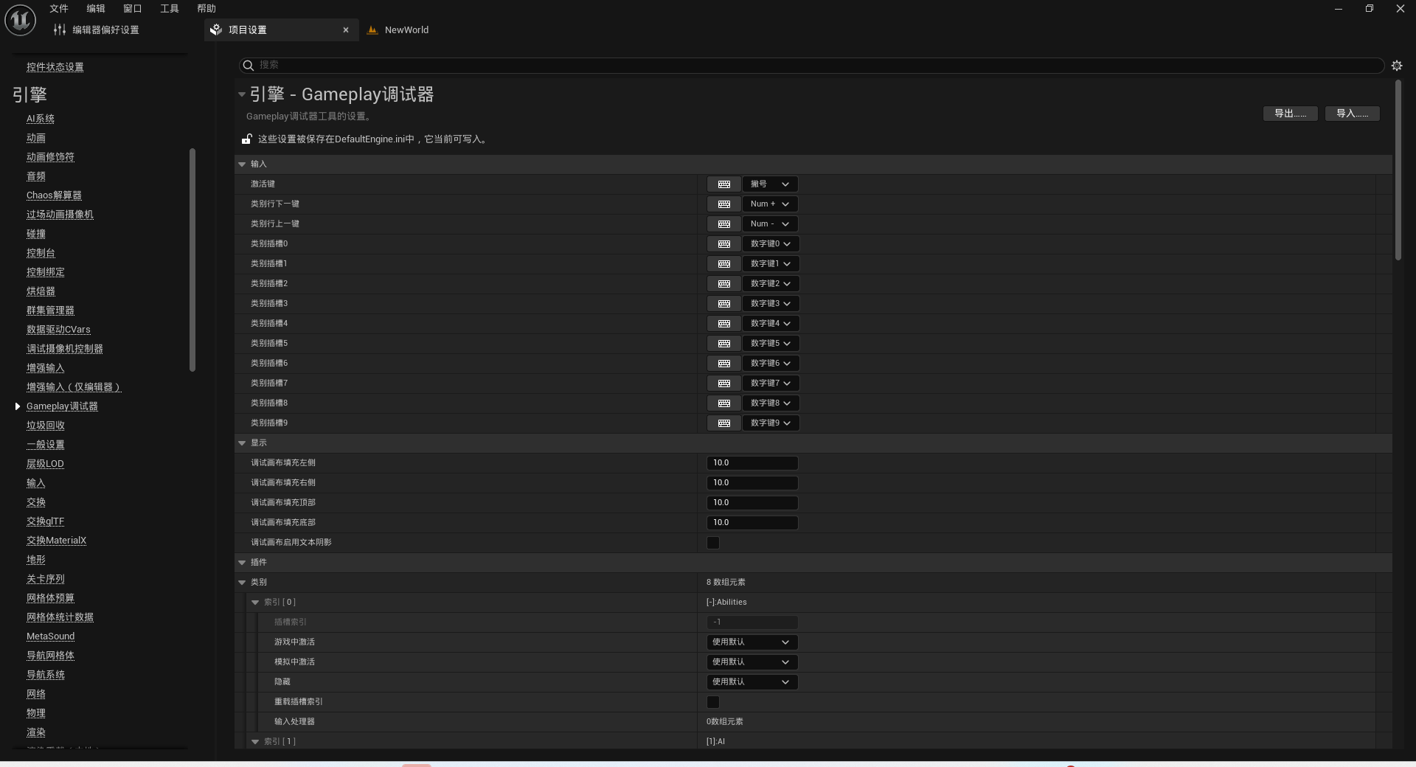
Task: Click keyboard icon for 类别插槽6
Action: point(724,364)
